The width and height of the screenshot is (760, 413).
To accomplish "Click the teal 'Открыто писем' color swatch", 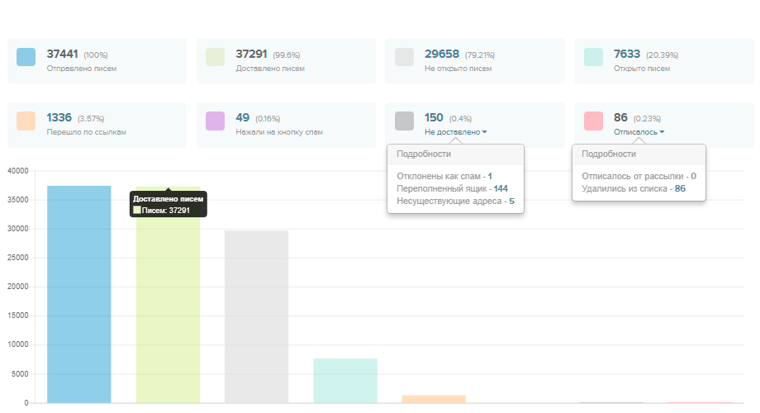I will pos(593,57).
